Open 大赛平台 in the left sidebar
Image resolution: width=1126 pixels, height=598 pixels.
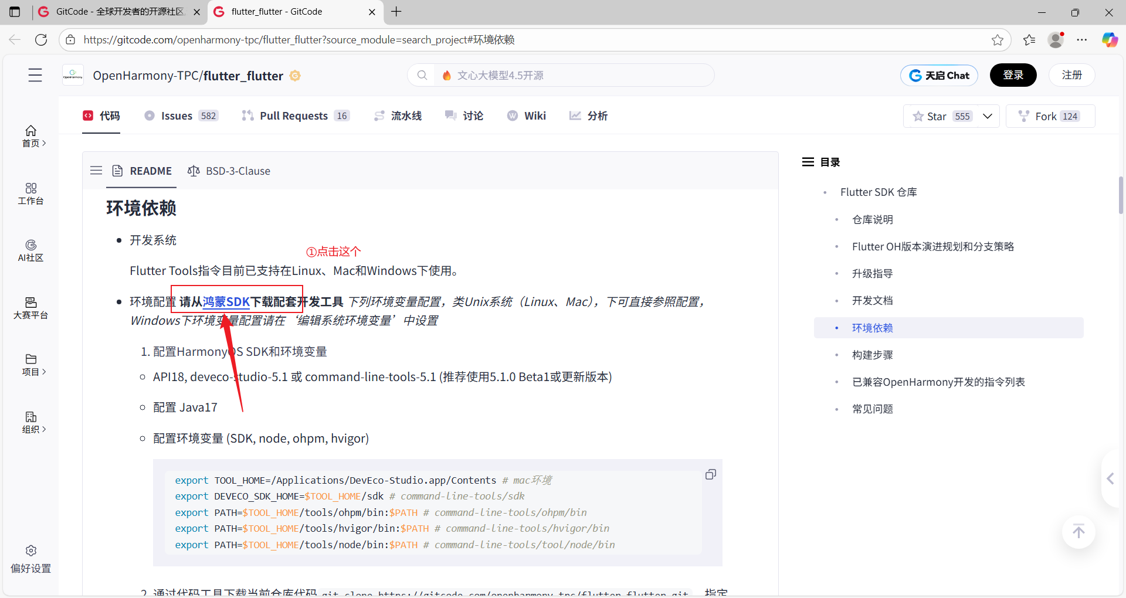31,308
